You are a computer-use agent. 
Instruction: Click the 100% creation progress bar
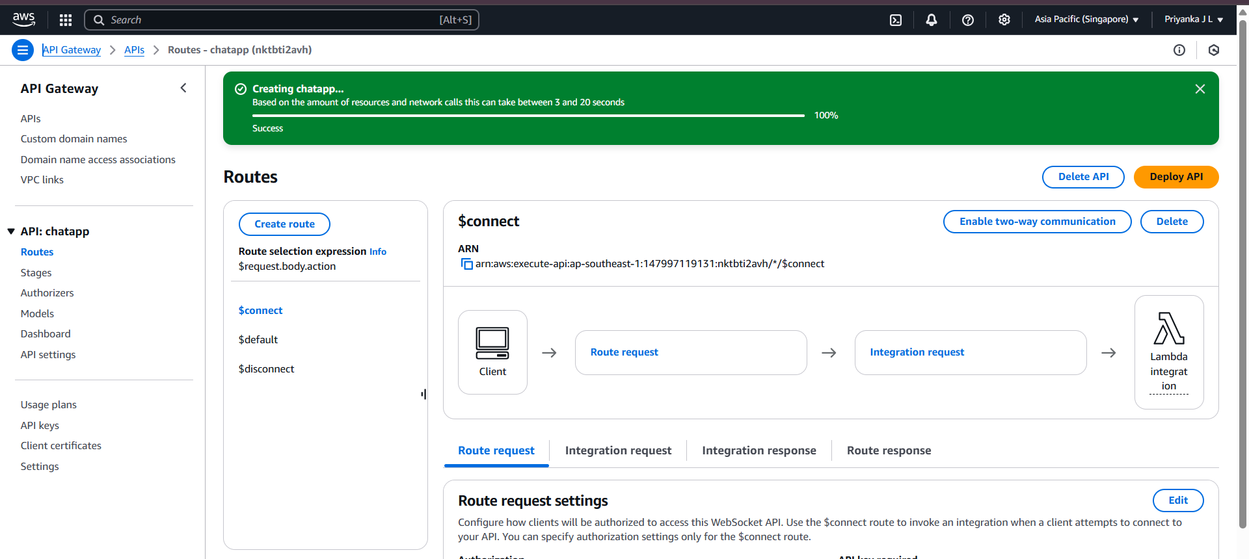528,116
